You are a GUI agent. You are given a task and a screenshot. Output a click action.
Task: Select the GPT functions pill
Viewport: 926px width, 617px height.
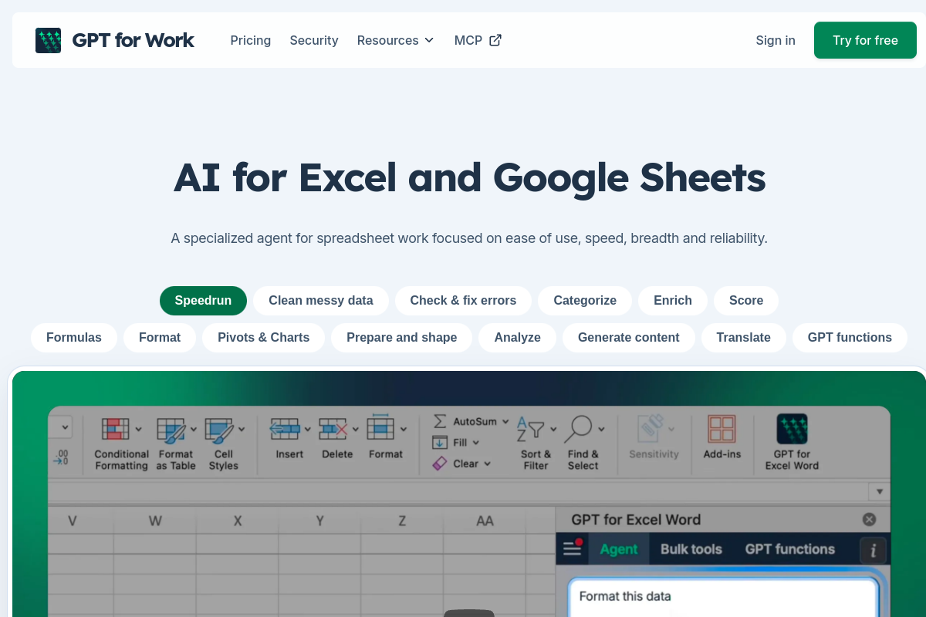click(850, 338)
